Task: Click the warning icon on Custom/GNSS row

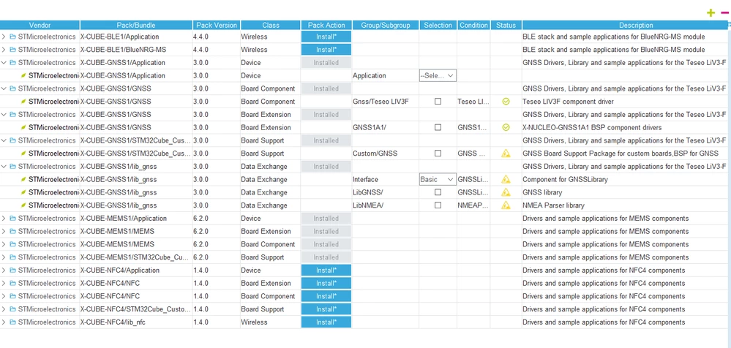Action: click(x=506, y=154)
